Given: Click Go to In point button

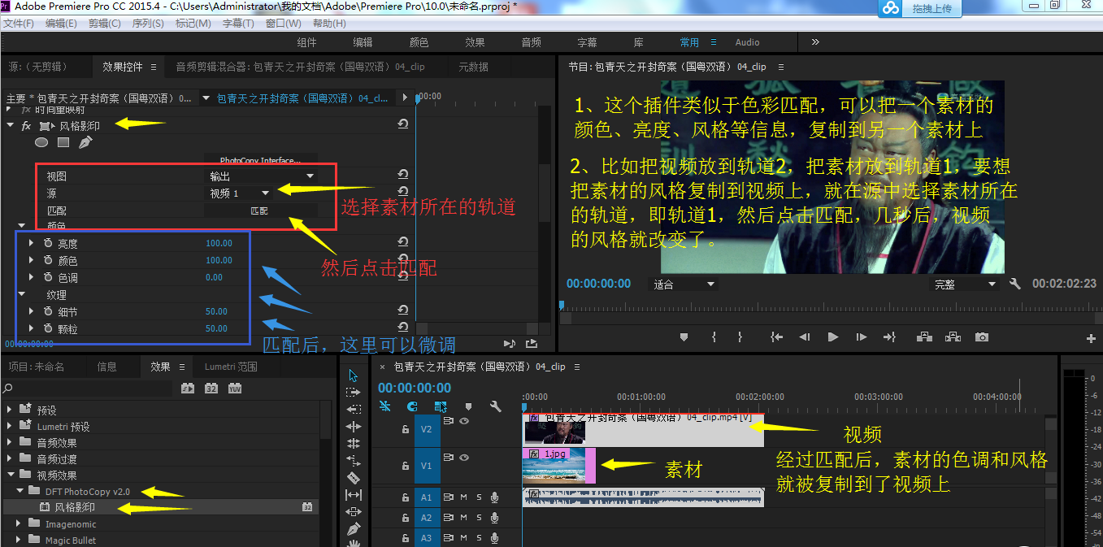Looking at the screenshot, I should (x=777, y=337).
